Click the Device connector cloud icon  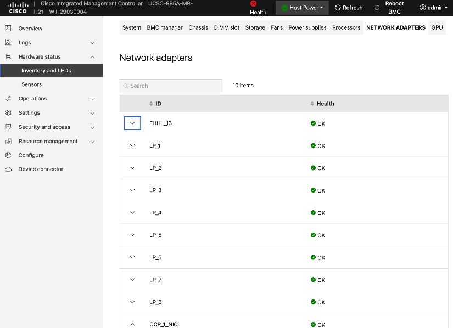point(8,169)
